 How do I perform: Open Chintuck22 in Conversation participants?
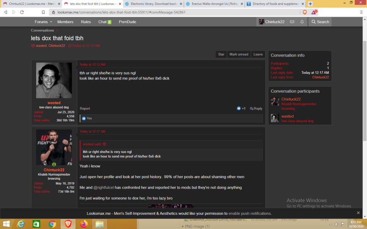point(291,99)
